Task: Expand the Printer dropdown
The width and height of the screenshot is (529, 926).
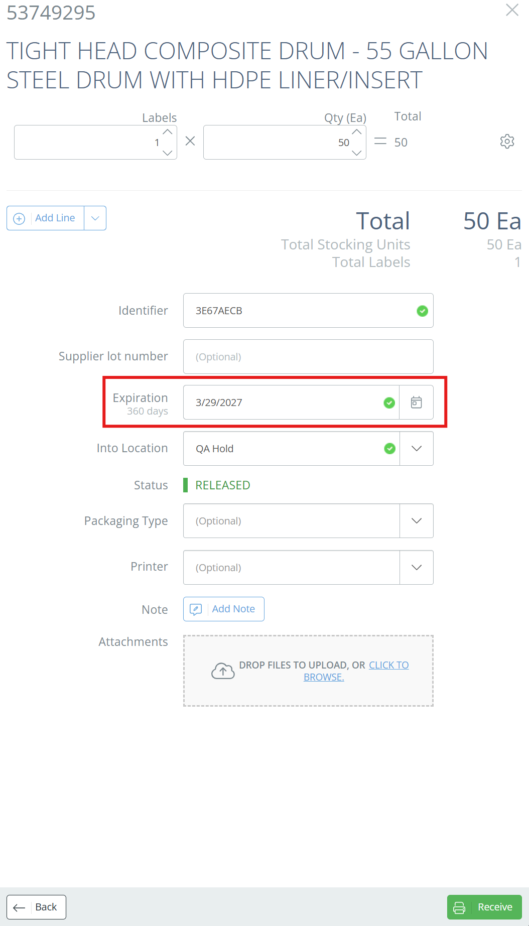Action: (417, 568)
